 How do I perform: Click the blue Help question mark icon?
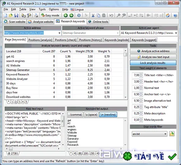175,16
